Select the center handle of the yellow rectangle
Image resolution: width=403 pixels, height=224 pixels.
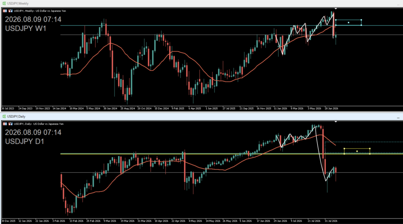357,151
